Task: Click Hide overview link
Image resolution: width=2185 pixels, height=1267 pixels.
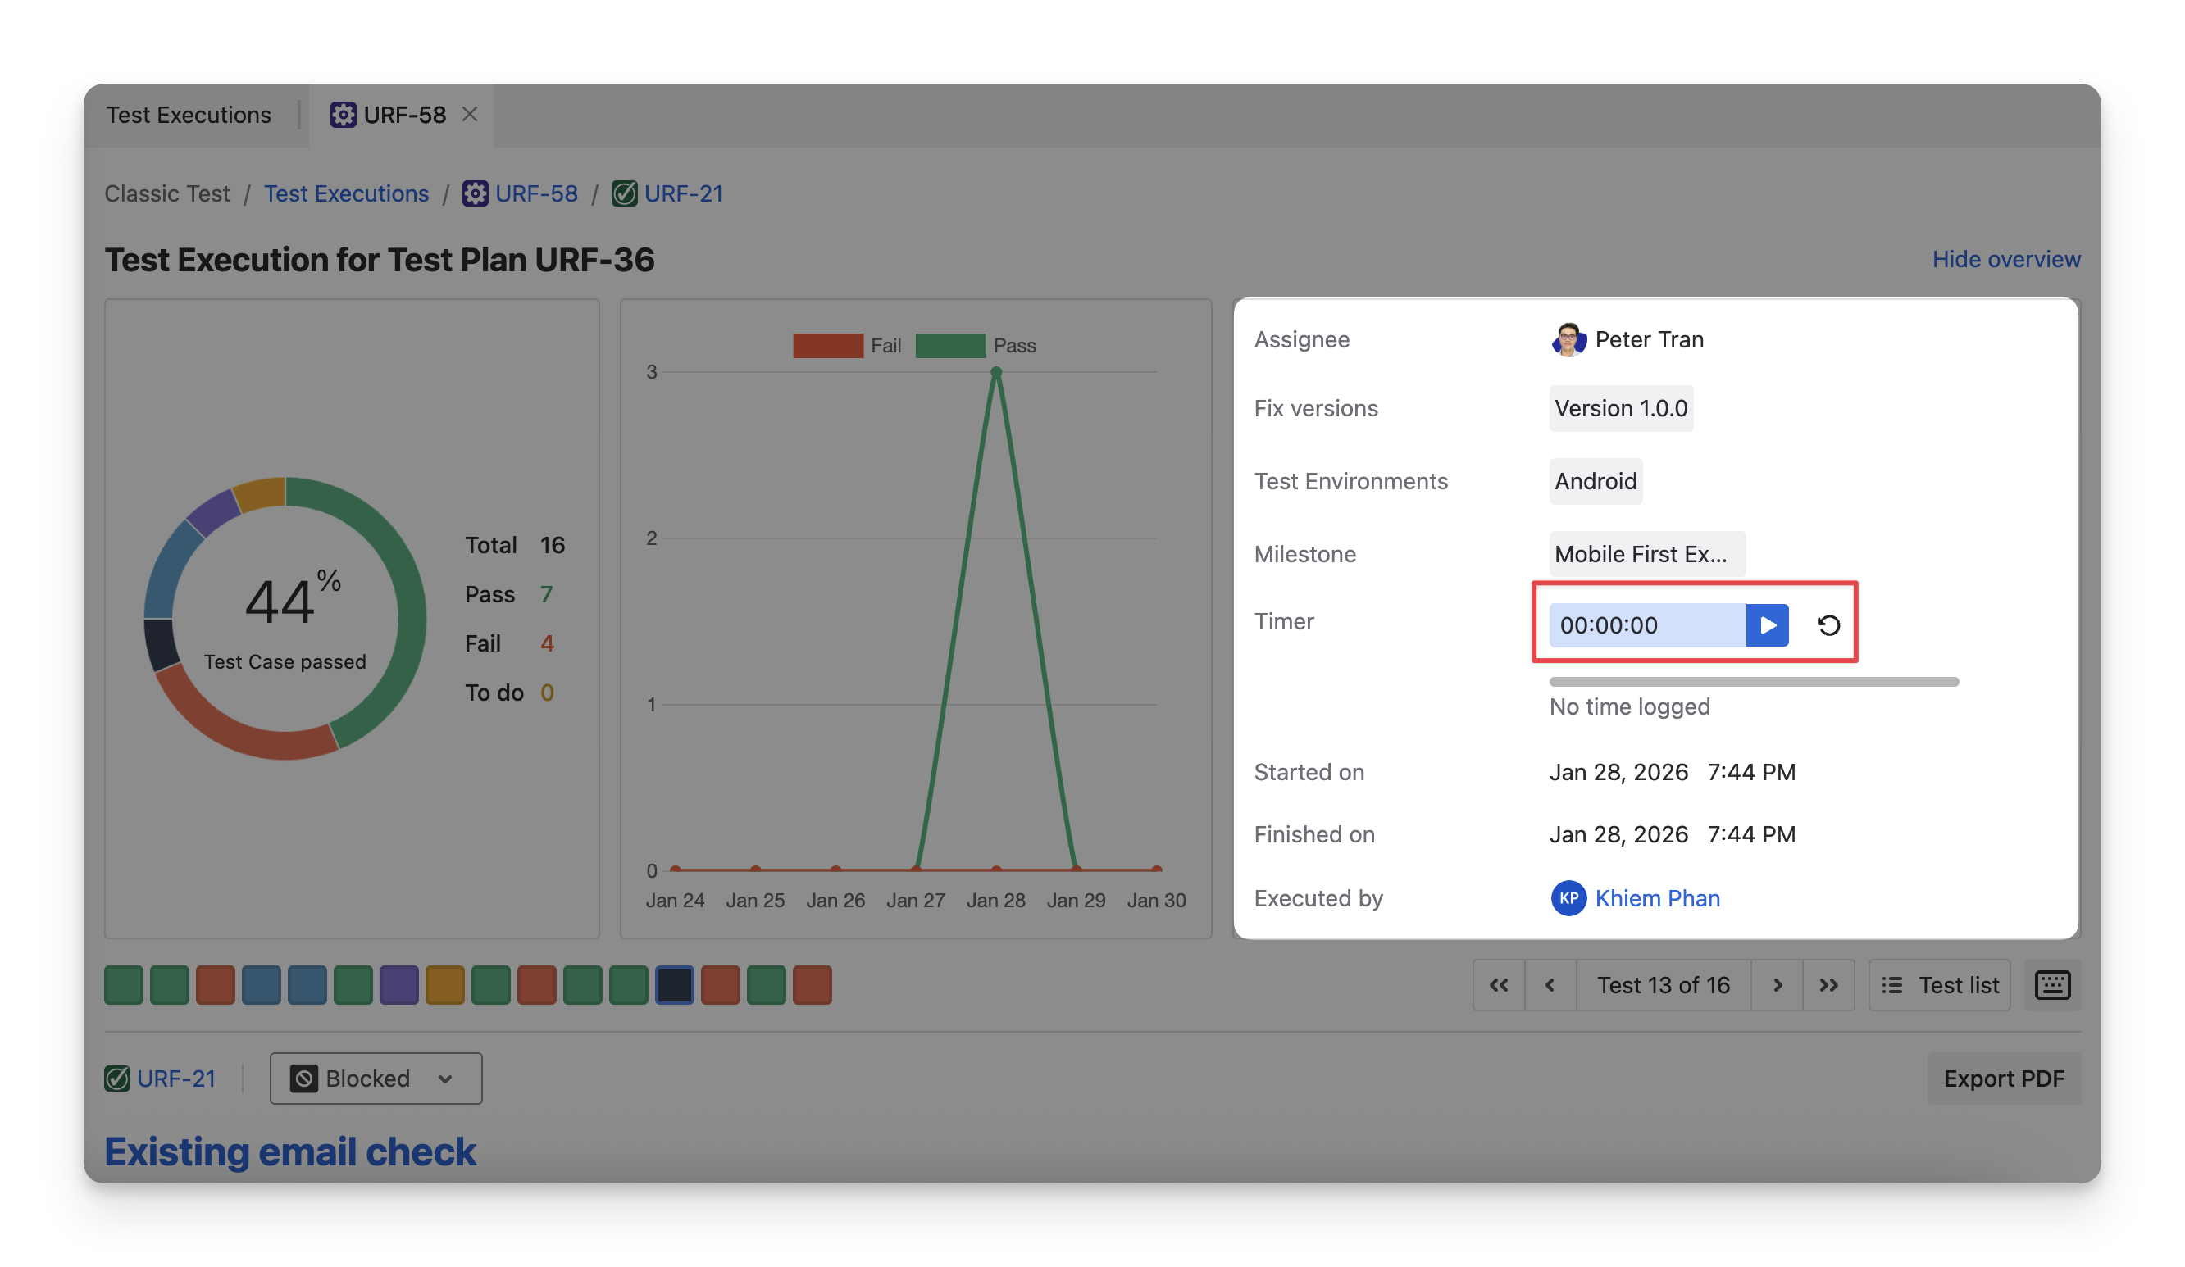Action: coord(2005,259)
